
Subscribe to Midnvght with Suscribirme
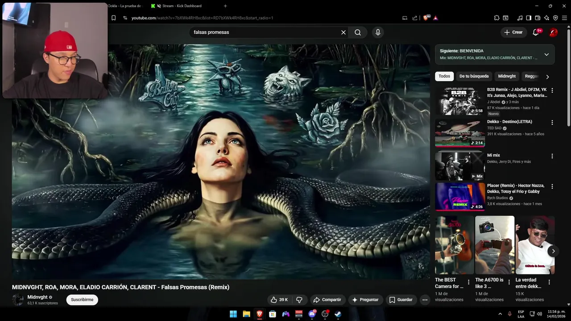click(82, 300)
